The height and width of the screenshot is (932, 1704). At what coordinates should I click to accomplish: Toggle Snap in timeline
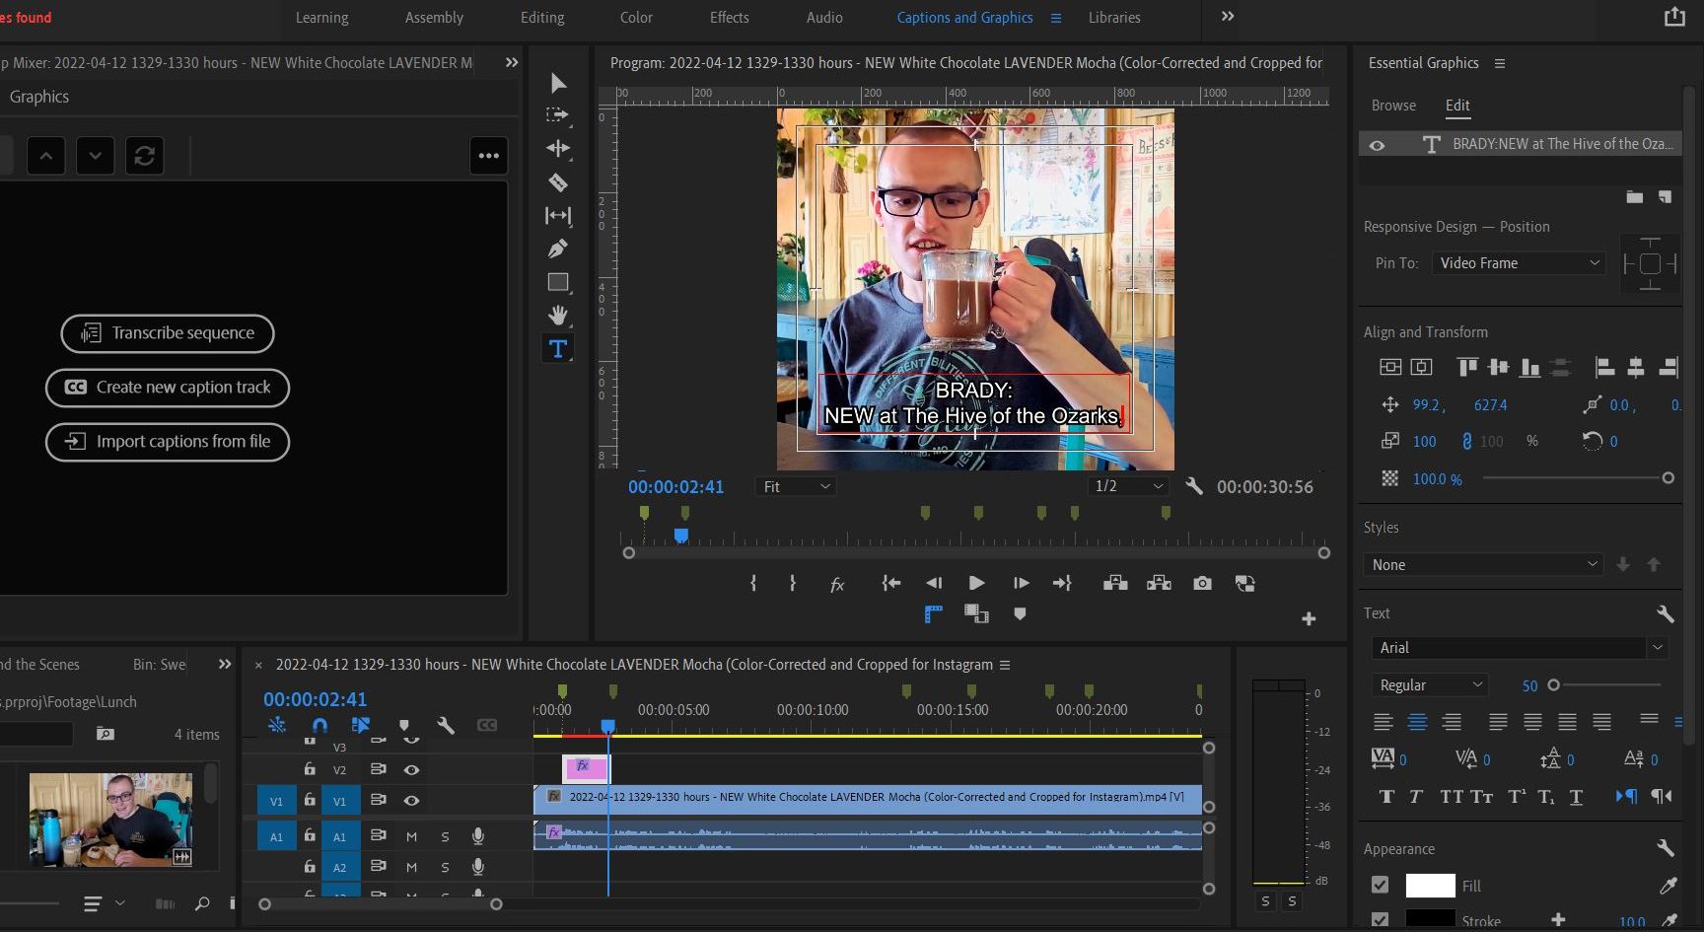319,726
